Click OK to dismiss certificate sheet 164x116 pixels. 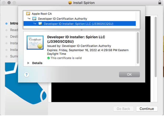[129, 74]
